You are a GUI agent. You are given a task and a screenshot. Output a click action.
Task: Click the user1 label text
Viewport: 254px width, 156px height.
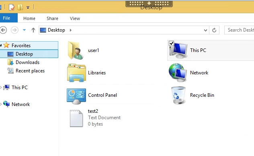[x=94, y=50]
